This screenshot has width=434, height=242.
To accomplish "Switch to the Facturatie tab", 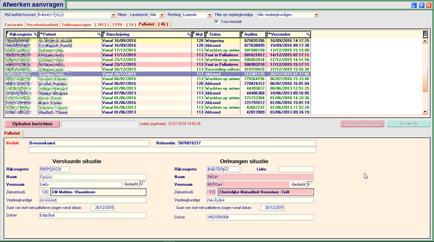I will (14, 25).
